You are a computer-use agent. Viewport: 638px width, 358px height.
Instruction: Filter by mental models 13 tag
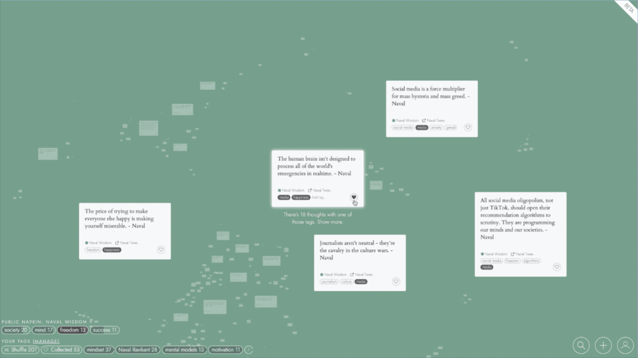pyautogui.click(x=184, y=350)
